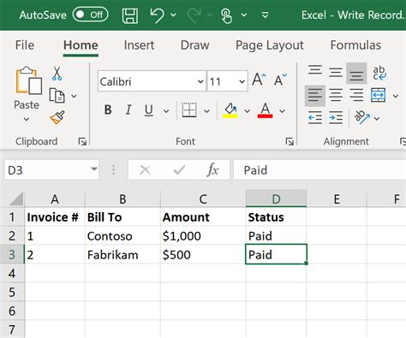This screenshot has height=338, width=406.
Task: Expand the Paste options arrow
Action: pyautogui.click(x=27, y=119)
